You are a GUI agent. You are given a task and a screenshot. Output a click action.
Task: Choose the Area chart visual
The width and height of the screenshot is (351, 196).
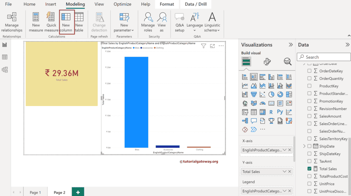click(x=254, y=86)
